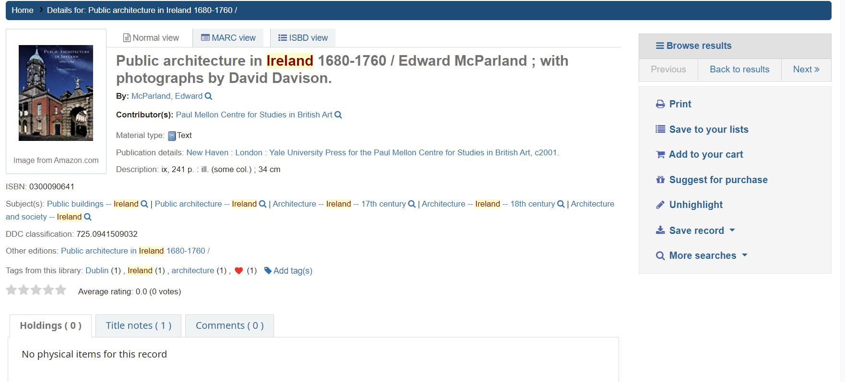Click the red heart tag icon
Image resolution: width=845 pixels, height=382 pixels.
239,271
